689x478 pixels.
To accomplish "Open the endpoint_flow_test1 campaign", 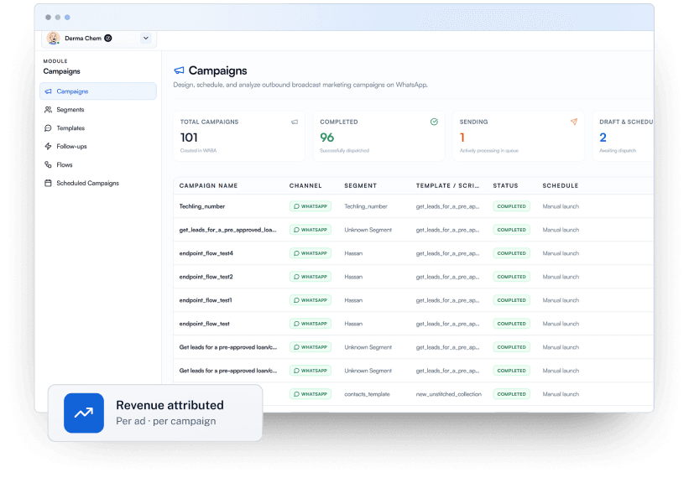I will coord(206,301).
